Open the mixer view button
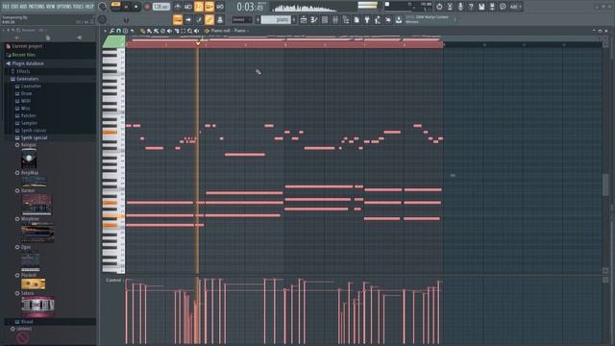615x346 pixels. click(x=335, y=19)
